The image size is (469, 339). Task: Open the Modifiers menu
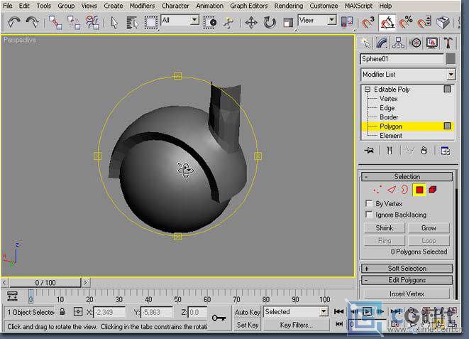click(142, 6)
